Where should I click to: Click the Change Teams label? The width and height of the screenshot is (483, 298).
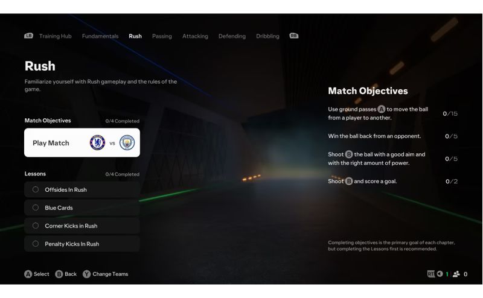tap(110, 274)
